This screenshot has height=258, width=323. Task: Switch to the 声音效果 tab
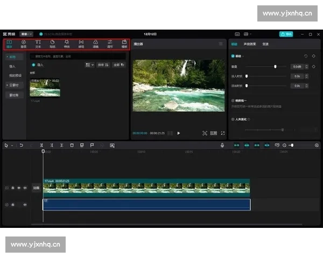249,44
